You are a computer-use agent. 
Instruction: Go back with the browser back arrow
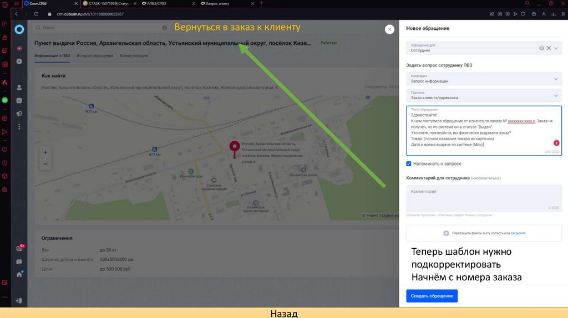tap(16, 14)
